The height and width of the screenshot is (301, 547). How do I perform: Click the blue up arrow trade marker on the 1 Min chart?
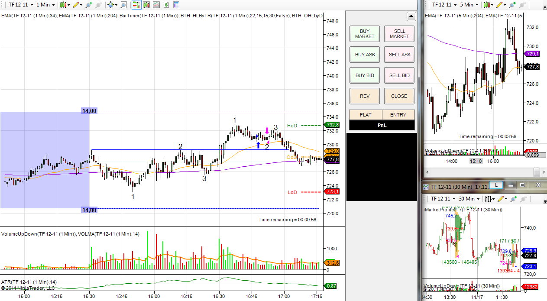258,145
